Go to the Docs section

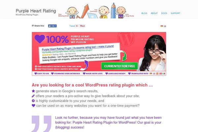pyautogui.click(x=164, y=13)
